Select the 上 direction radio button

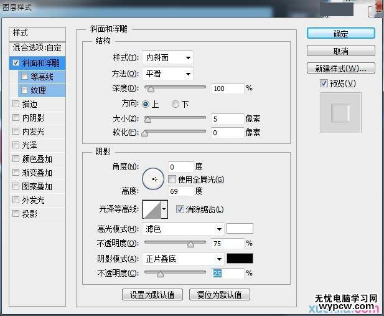(146, 104)
